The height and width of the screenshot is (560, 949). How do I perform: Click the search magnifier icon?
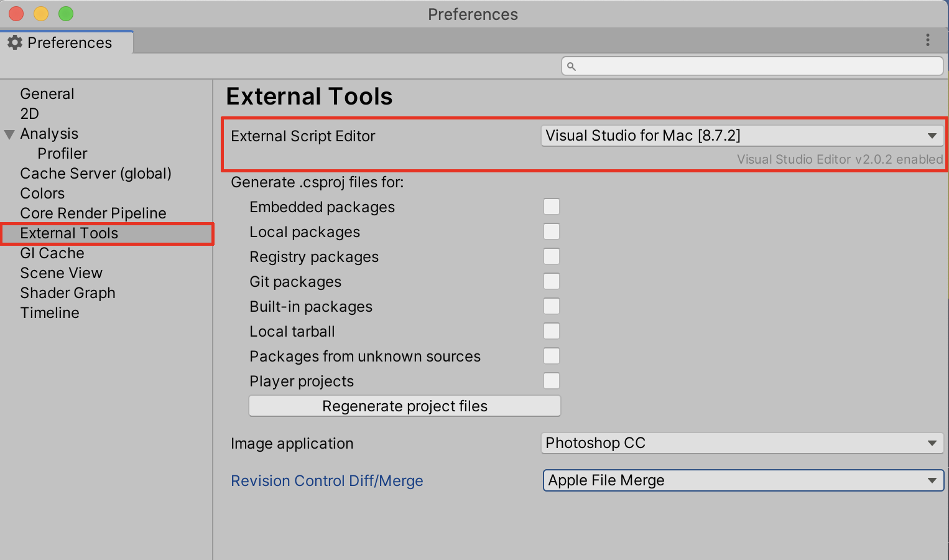(x=572, y=66)
